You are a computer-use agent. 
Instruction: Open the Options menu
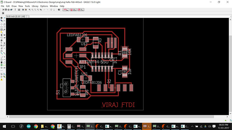point(44,6)
